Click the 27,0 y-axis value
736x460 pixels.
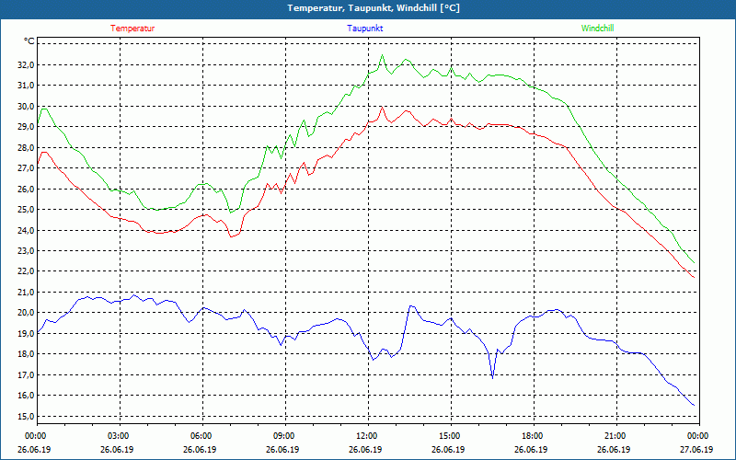tap(26, 168)
